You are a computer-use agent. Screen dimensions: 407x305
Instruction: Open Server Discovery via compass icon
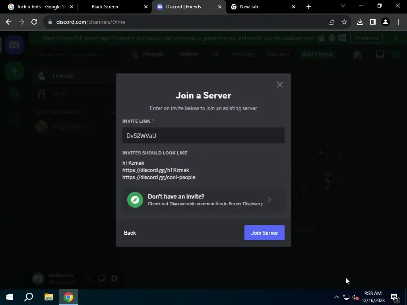(135, 200)
